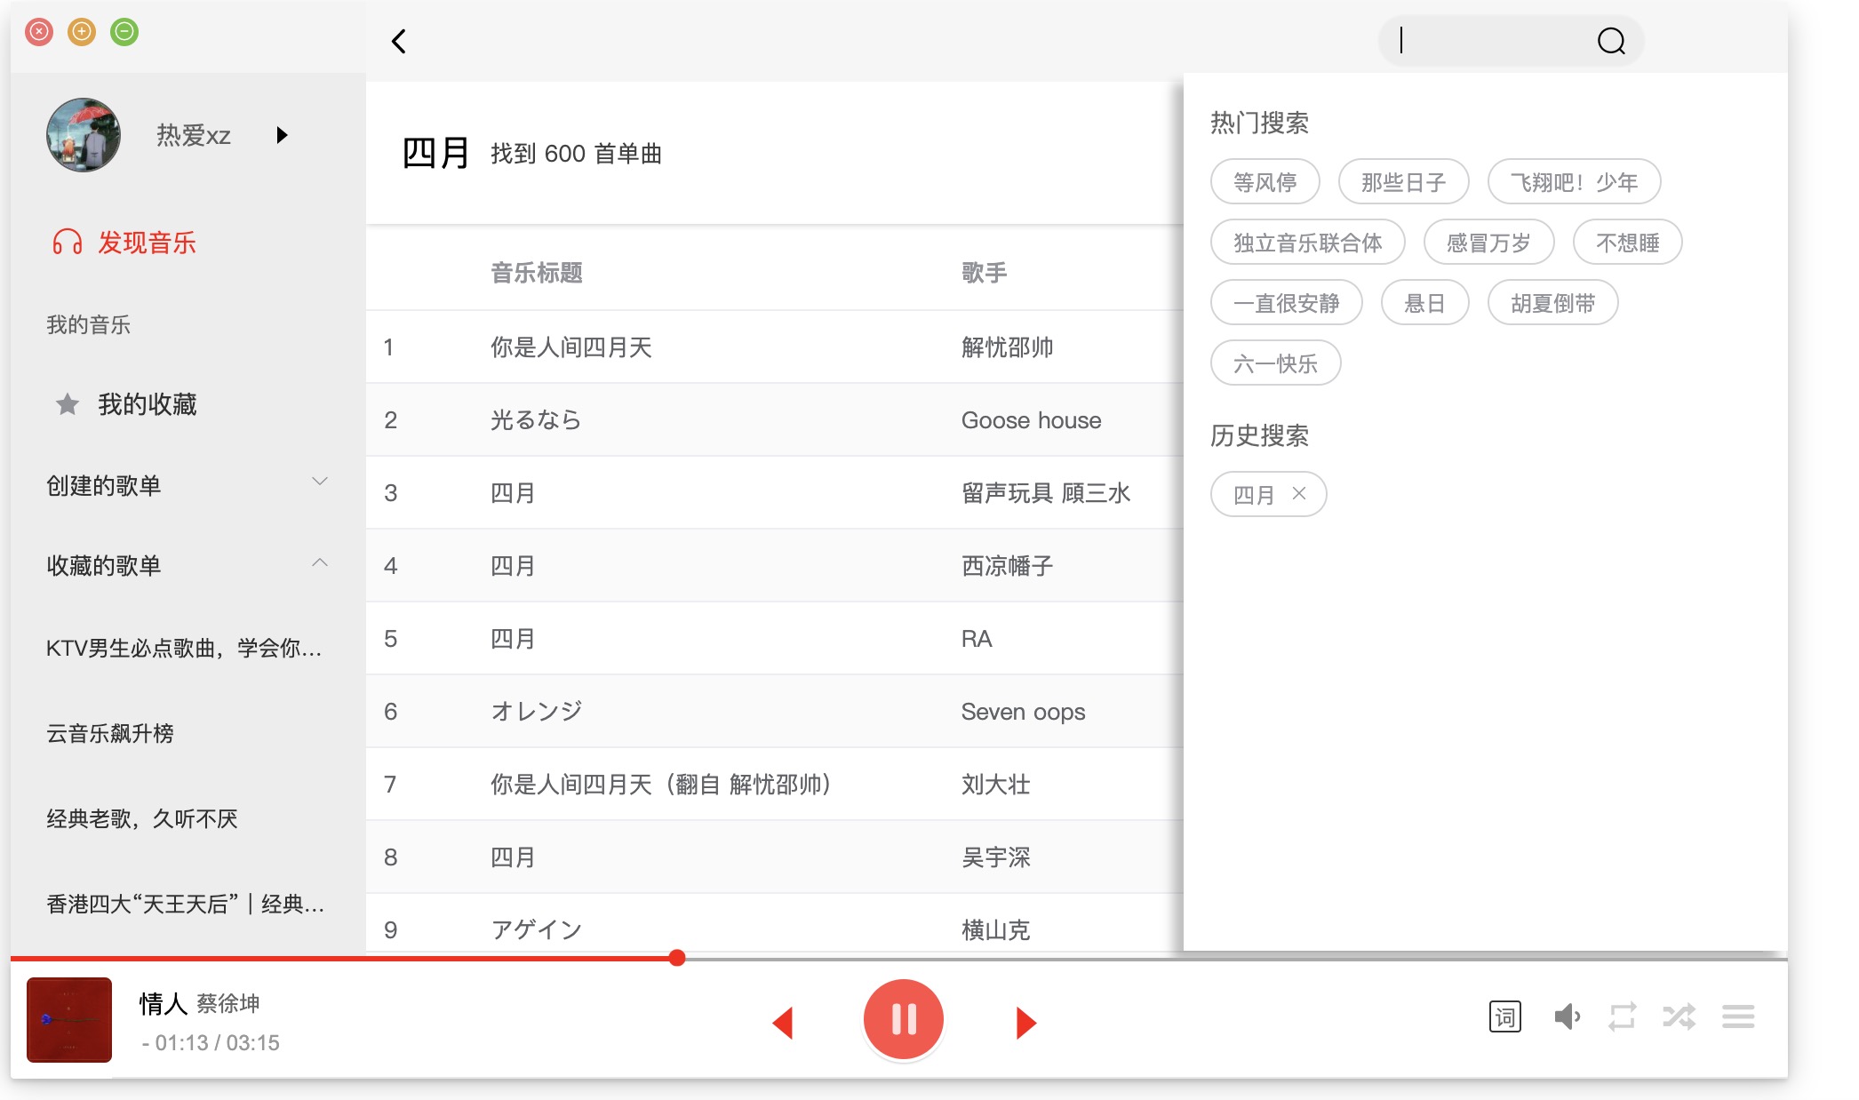1859x1100 pixels.
Task: Pause the current song
Action: click(903, 1019)
